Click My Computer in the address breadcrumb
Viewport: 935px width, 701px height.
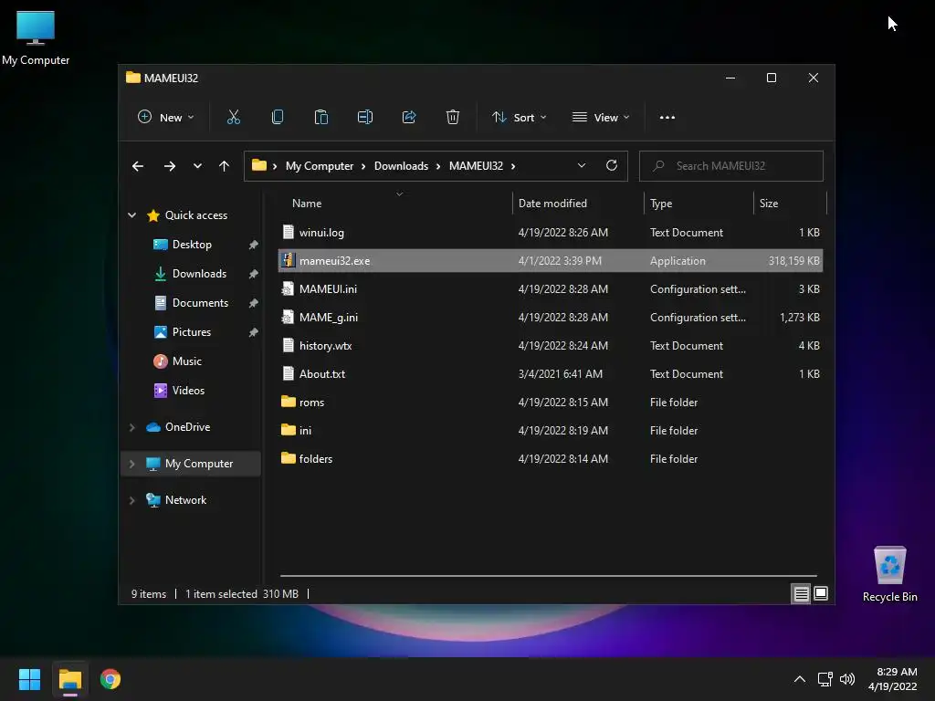tap(320, 166)
